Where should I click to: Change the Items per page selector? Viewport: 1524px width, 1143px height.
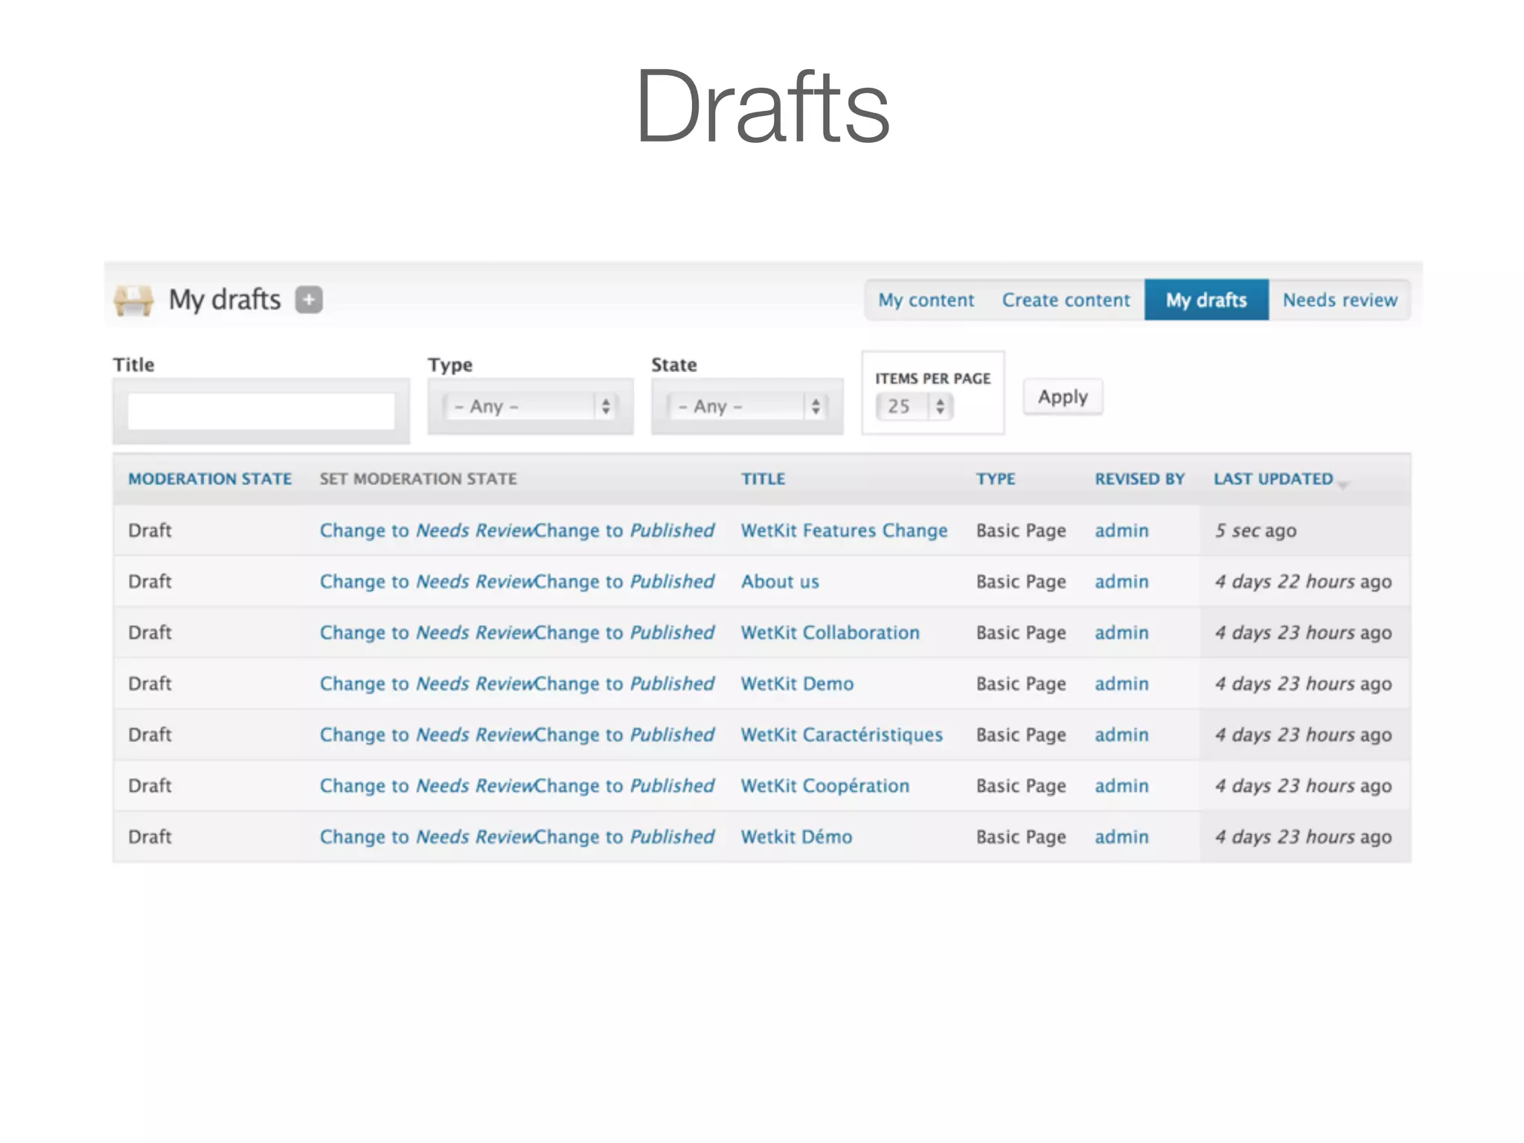point(914,406)
